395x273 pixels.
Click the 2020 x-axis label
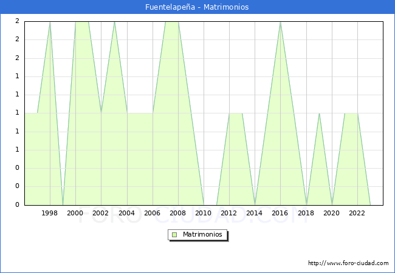tap(332, 213)
